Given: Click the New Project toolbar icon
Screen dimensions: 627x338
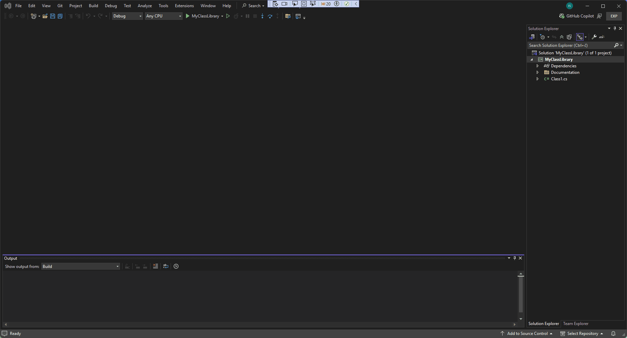Looking at the screenshot, I should 34,16.
